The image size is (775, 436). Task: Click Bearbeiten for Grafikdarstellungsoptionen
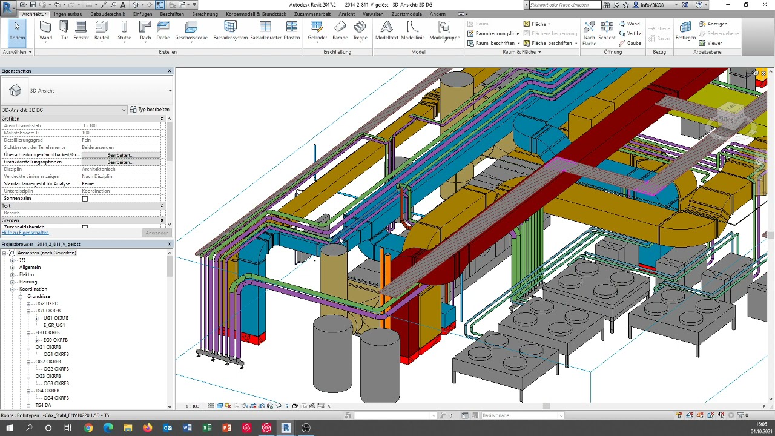coord(120,162)
